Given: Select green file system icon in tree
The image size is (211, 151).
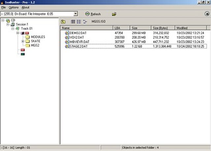Looking at the screenshot, I should pyautogui.click(x=23, y=54).
